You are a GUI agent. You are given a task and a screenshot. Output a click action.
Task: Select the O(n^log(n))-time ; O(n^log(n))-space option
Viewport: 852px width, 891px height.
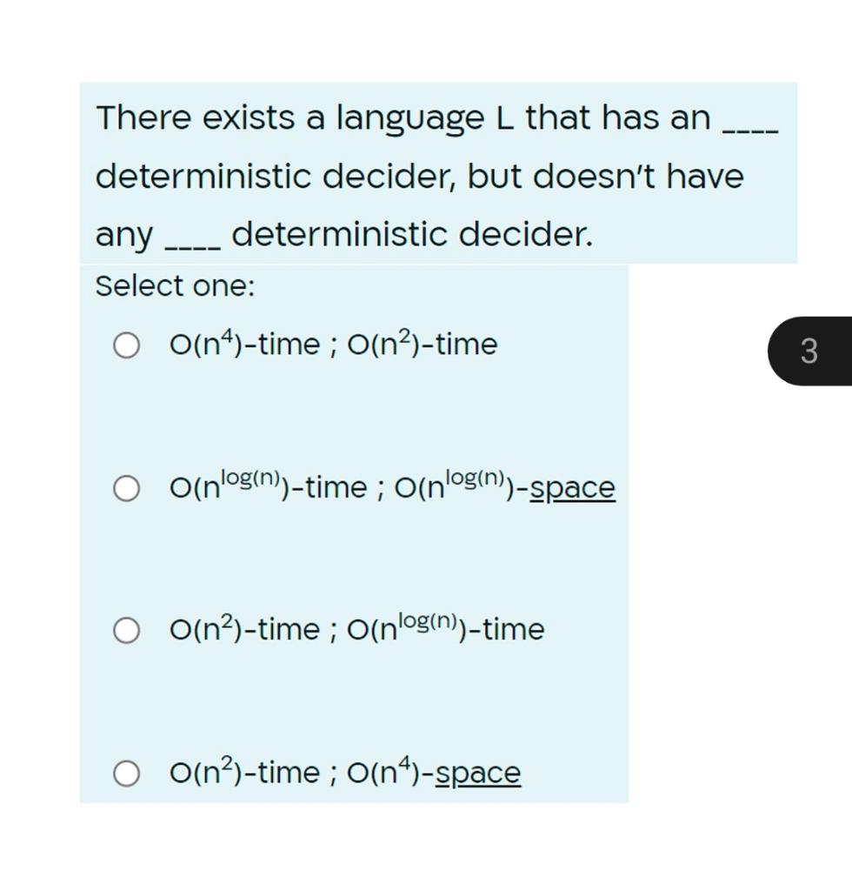[x=391, y=487]
